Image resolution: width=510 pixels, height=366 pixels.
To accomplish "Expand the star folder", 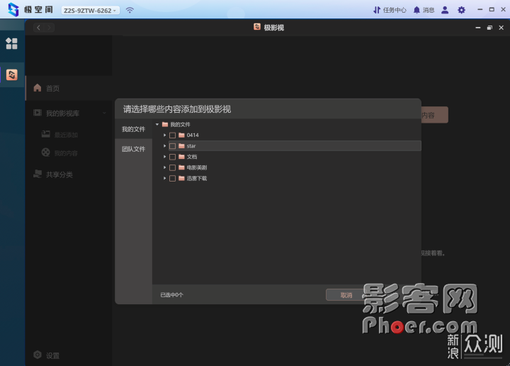I will click(x=164, y=146).
